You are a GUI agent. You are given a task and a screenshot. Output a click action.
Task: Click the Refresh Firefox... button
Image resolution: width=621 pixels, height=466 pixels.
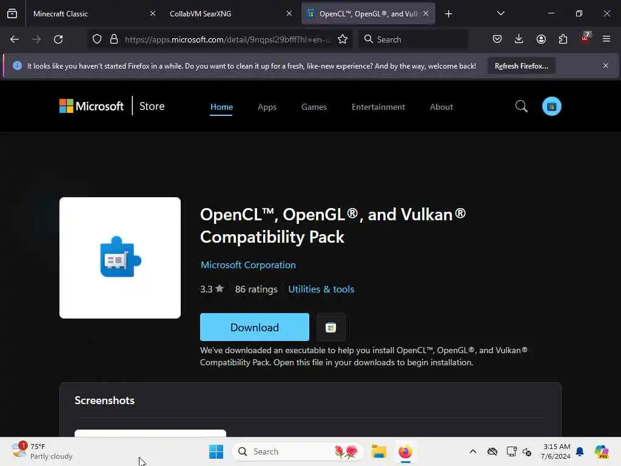coord(521,66)
